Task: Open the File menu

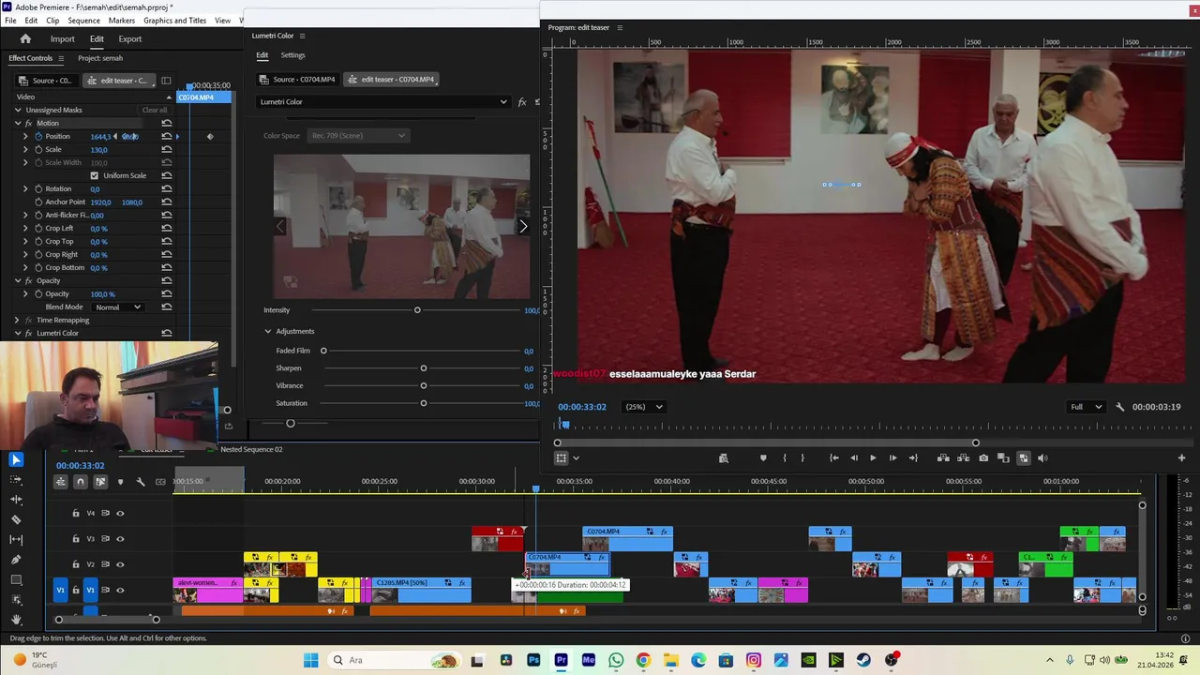Action: 10,20
